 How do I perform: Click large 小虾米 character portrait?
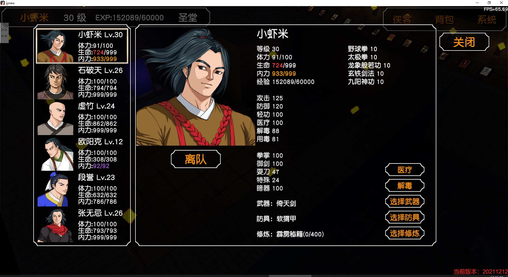(196, 86)
